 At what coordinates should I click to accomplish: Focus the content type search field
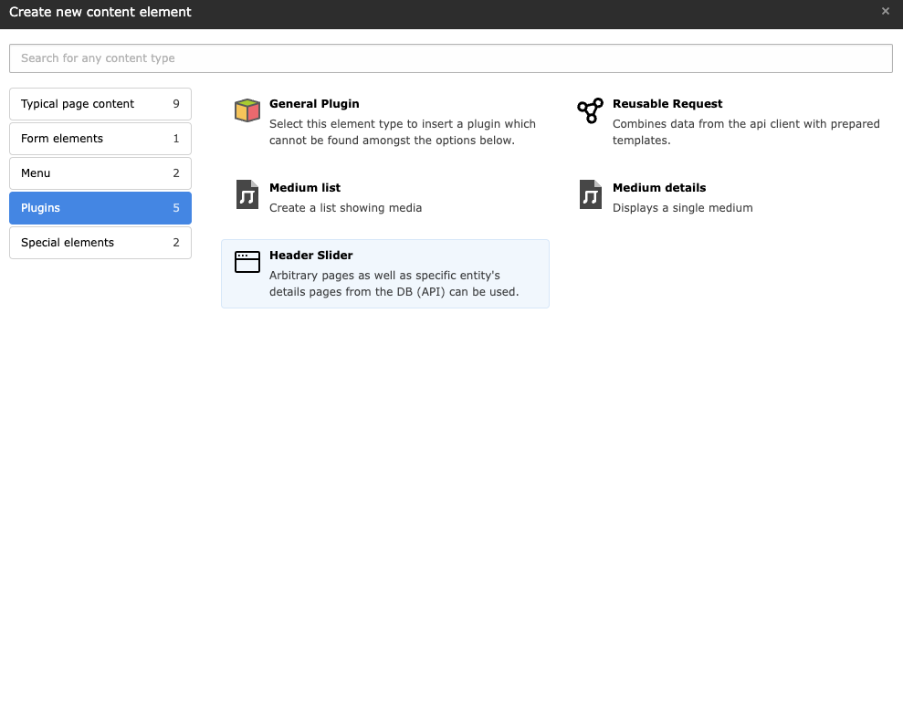(451, 58)
